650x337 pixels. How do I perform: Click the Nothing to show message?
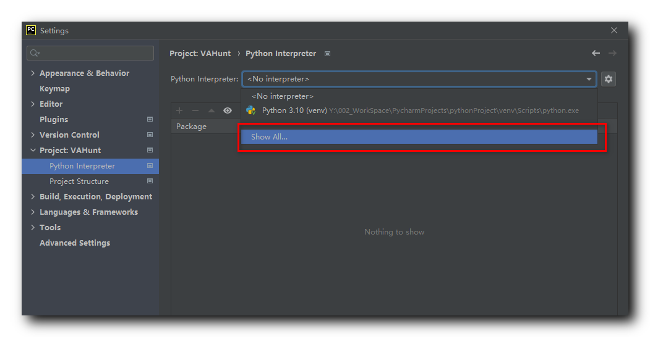point(394,232)
